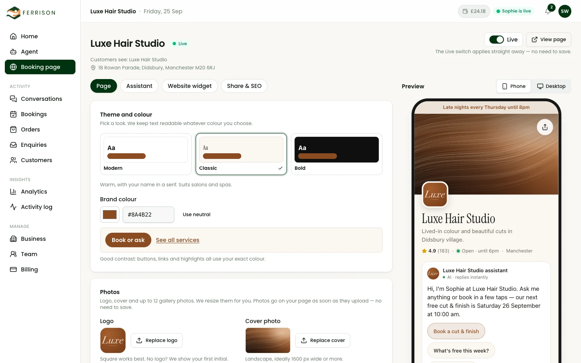The image size is (581, 363).
Task: Click Use neutral colour button
Action: tap(196, 215)
